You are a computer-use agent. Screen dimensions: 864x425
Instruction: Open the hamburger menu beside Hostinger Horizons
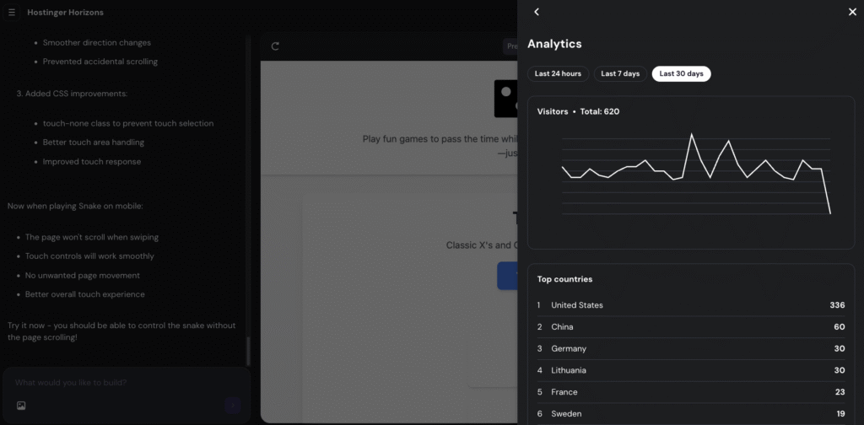pyautogui.click(x=12, y=13)
